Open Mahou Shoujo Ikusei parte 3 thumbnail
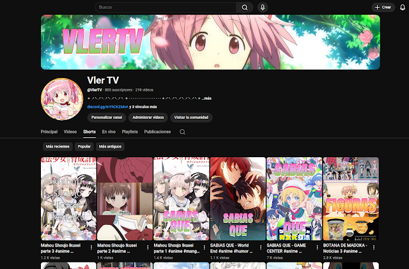This screenshot has width=409, height=269. [68, 199]
